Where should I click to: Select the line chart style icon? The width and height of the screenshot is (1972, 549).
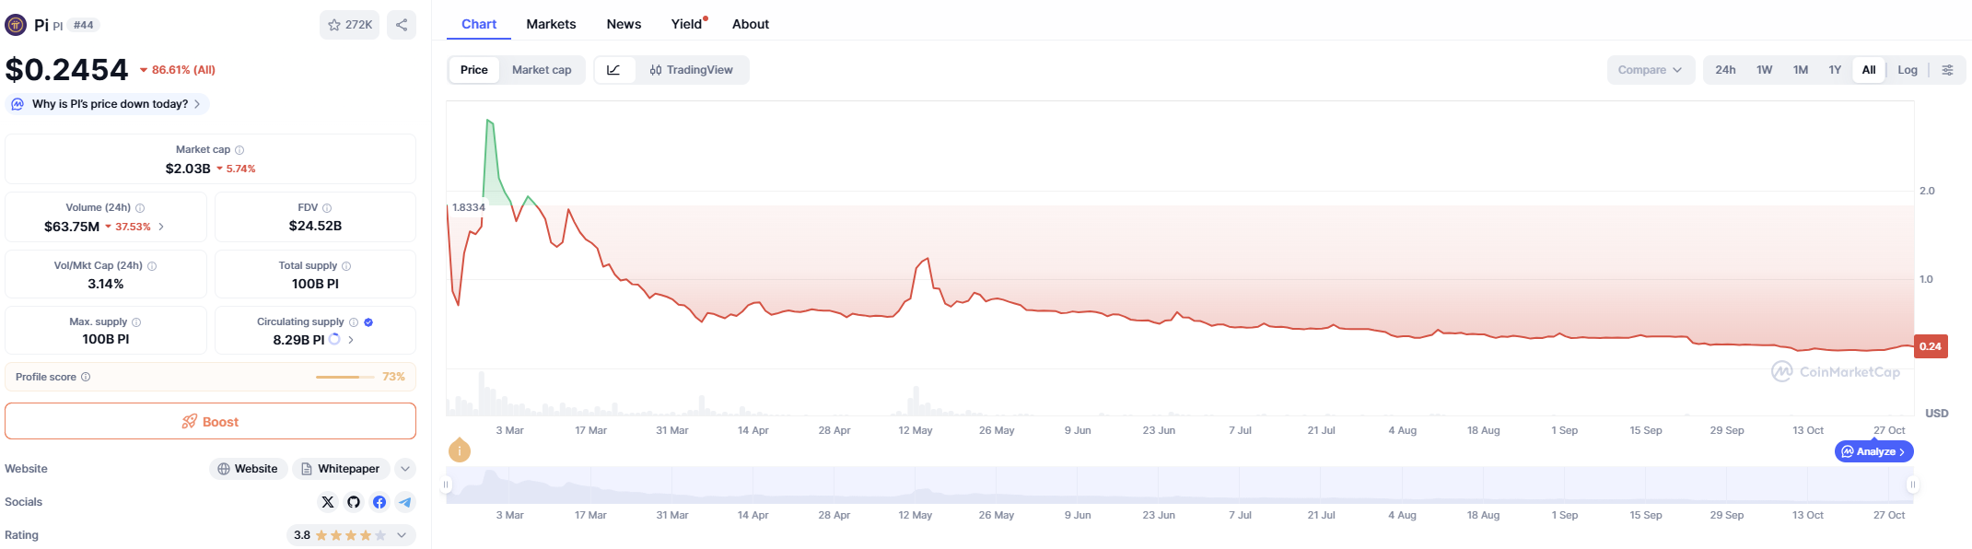pos(613,70)
